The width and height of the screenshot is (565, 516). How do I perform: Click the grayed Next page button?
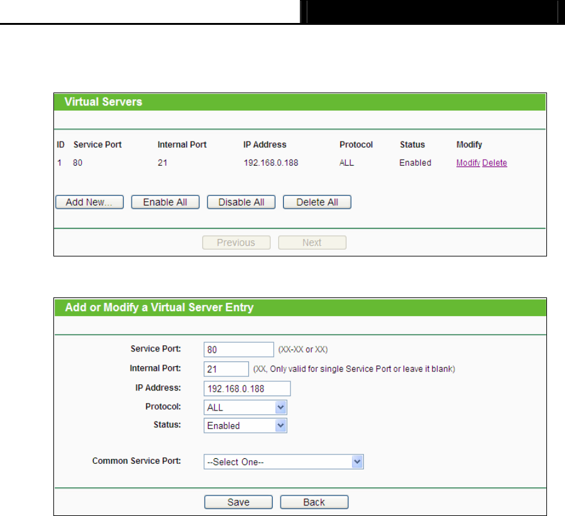click(x=312, y=243)
